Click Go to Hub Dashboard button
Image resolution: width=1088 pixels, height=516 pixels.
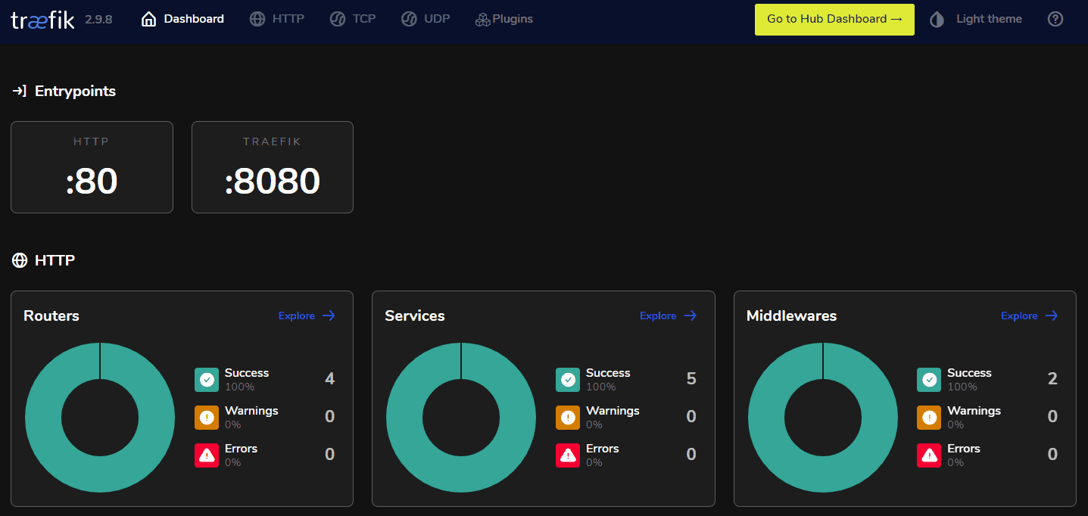pyautogui.click(x=834, y=20)
